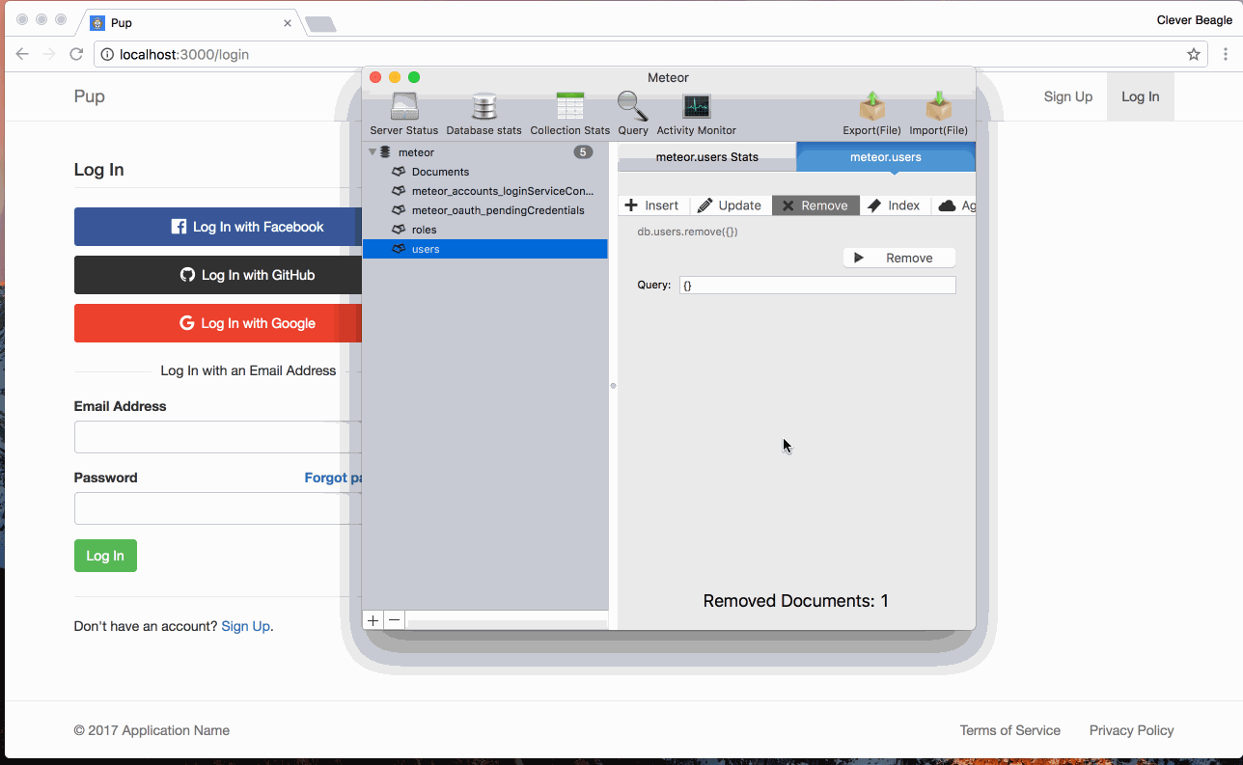Bookmark page with the star icon

1194,54
